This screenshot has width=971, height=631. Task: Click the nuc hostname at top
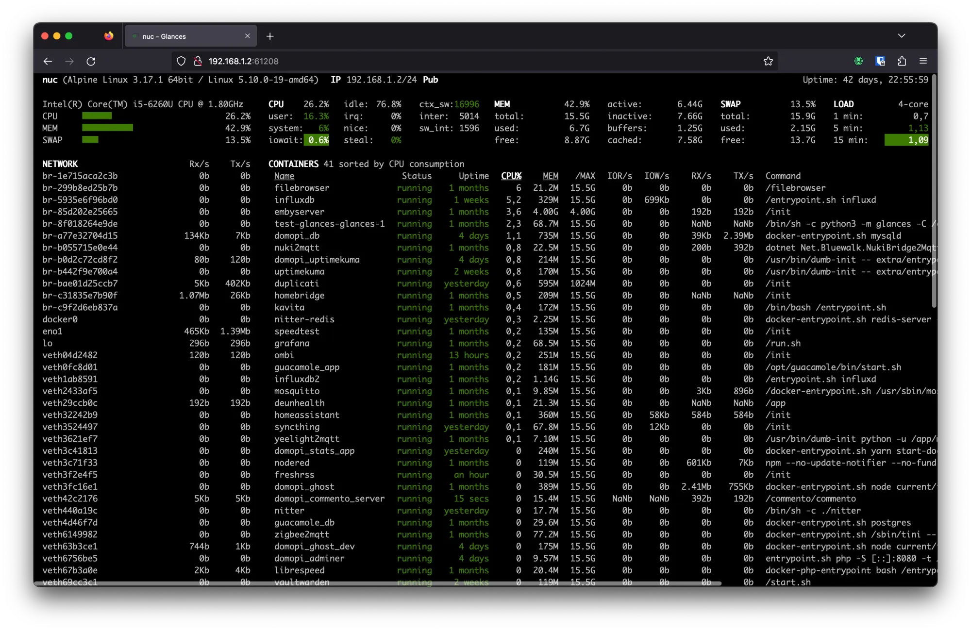click(50, 80)
